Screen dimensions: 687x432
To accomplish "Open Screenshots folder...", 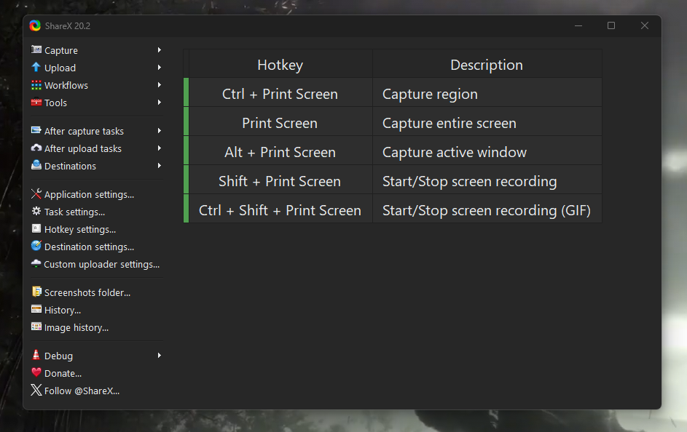I will [96, 292].
